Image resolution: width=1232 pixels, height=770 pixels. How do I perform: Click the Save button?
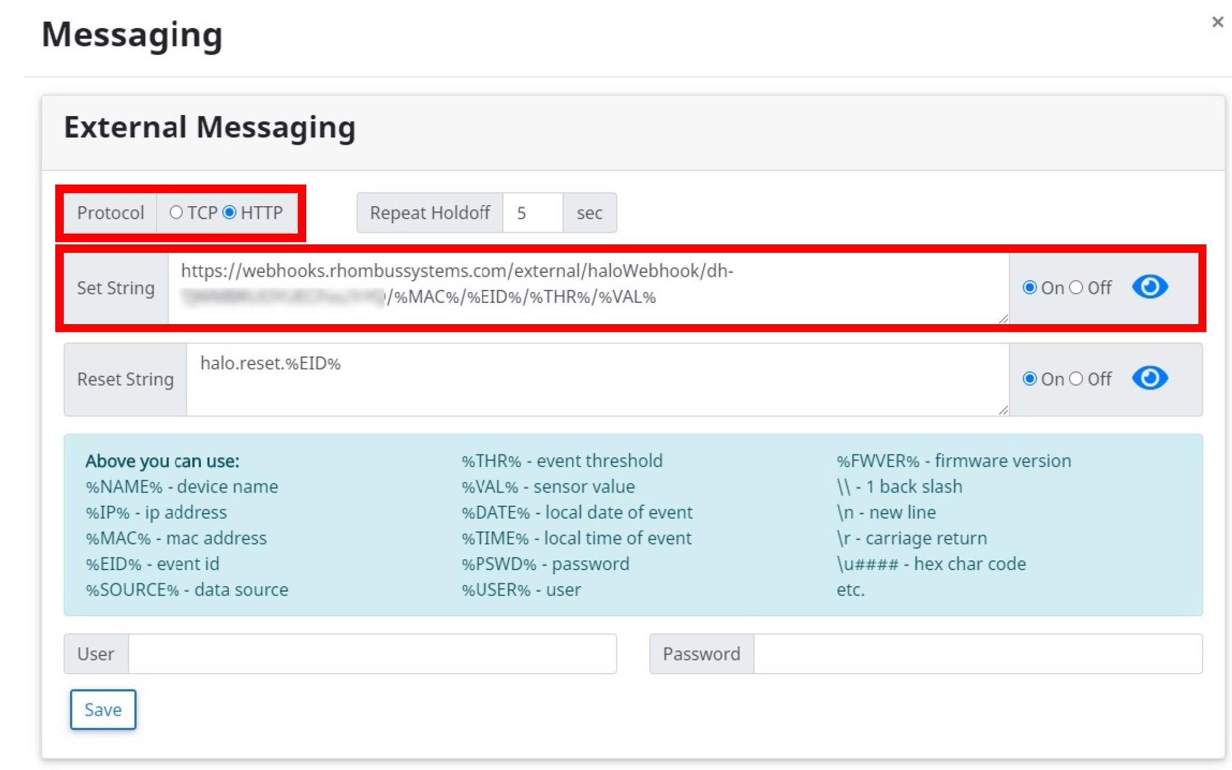coord(103,710)
